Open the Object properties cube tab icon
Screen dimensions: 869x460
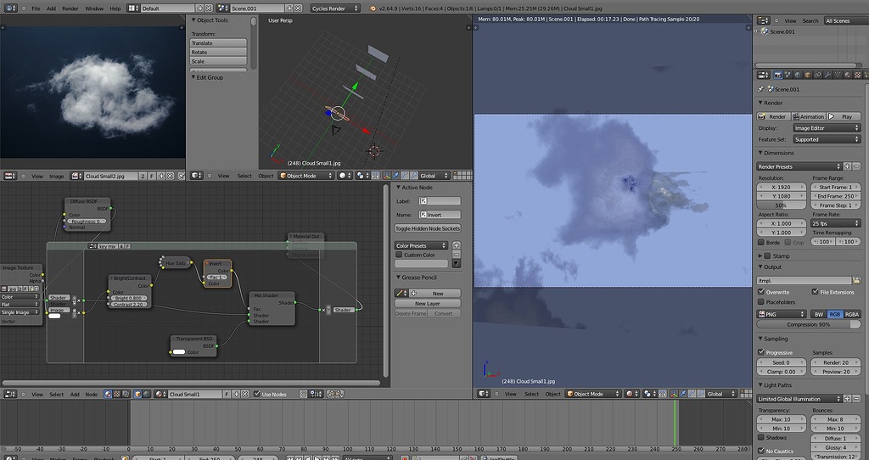pyautogui.click(x=808, y=75)
